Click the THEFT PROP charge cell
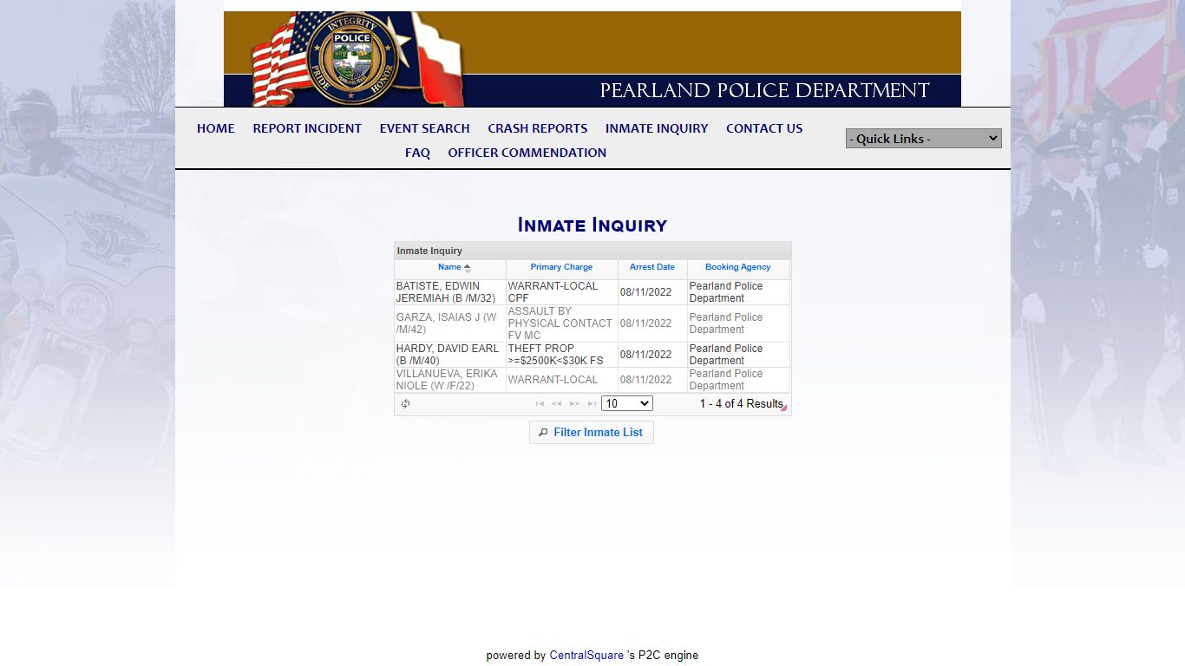This screenshot has height=666, width=1185. 561,355
